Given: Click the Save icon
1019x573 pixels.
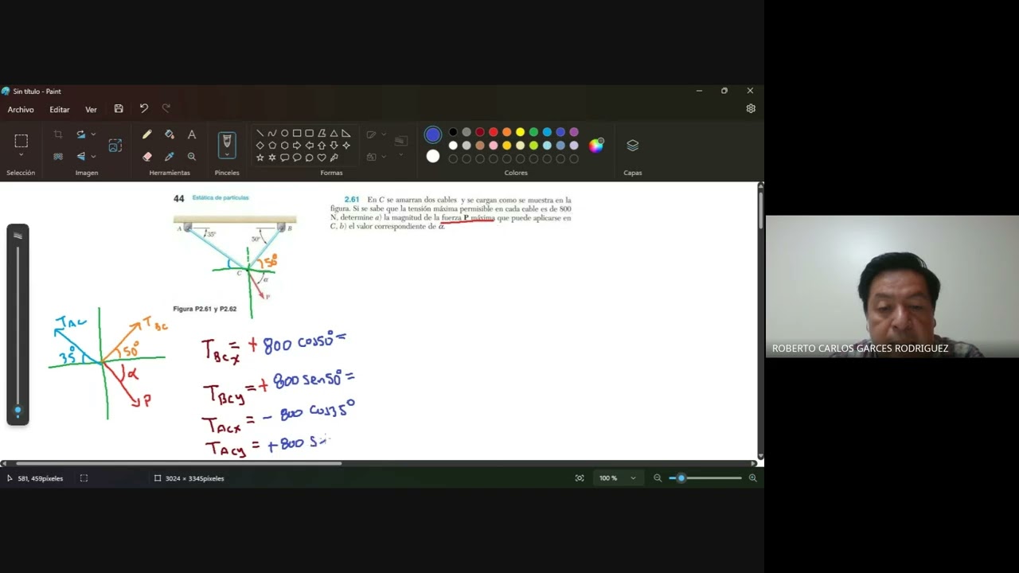Looking at the screenshot, I should click(119, 108).
